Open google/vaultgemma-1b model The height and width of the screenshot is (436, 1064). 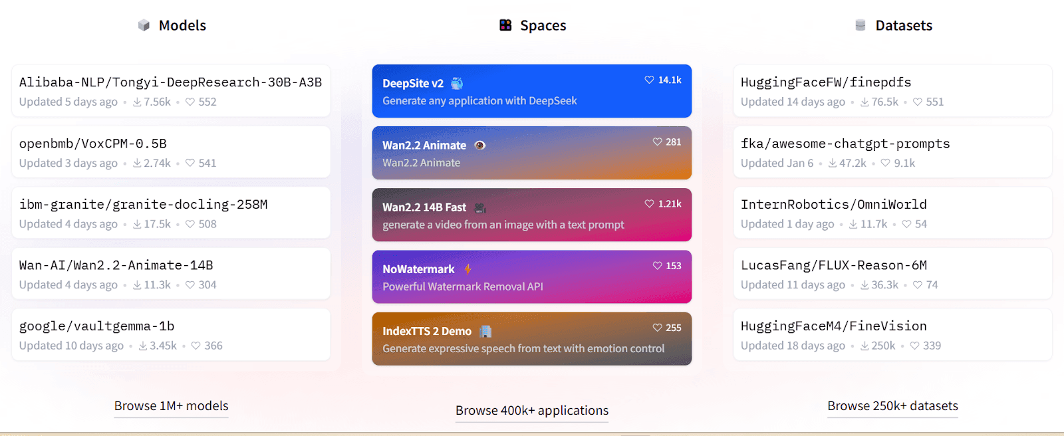point(96,326)
